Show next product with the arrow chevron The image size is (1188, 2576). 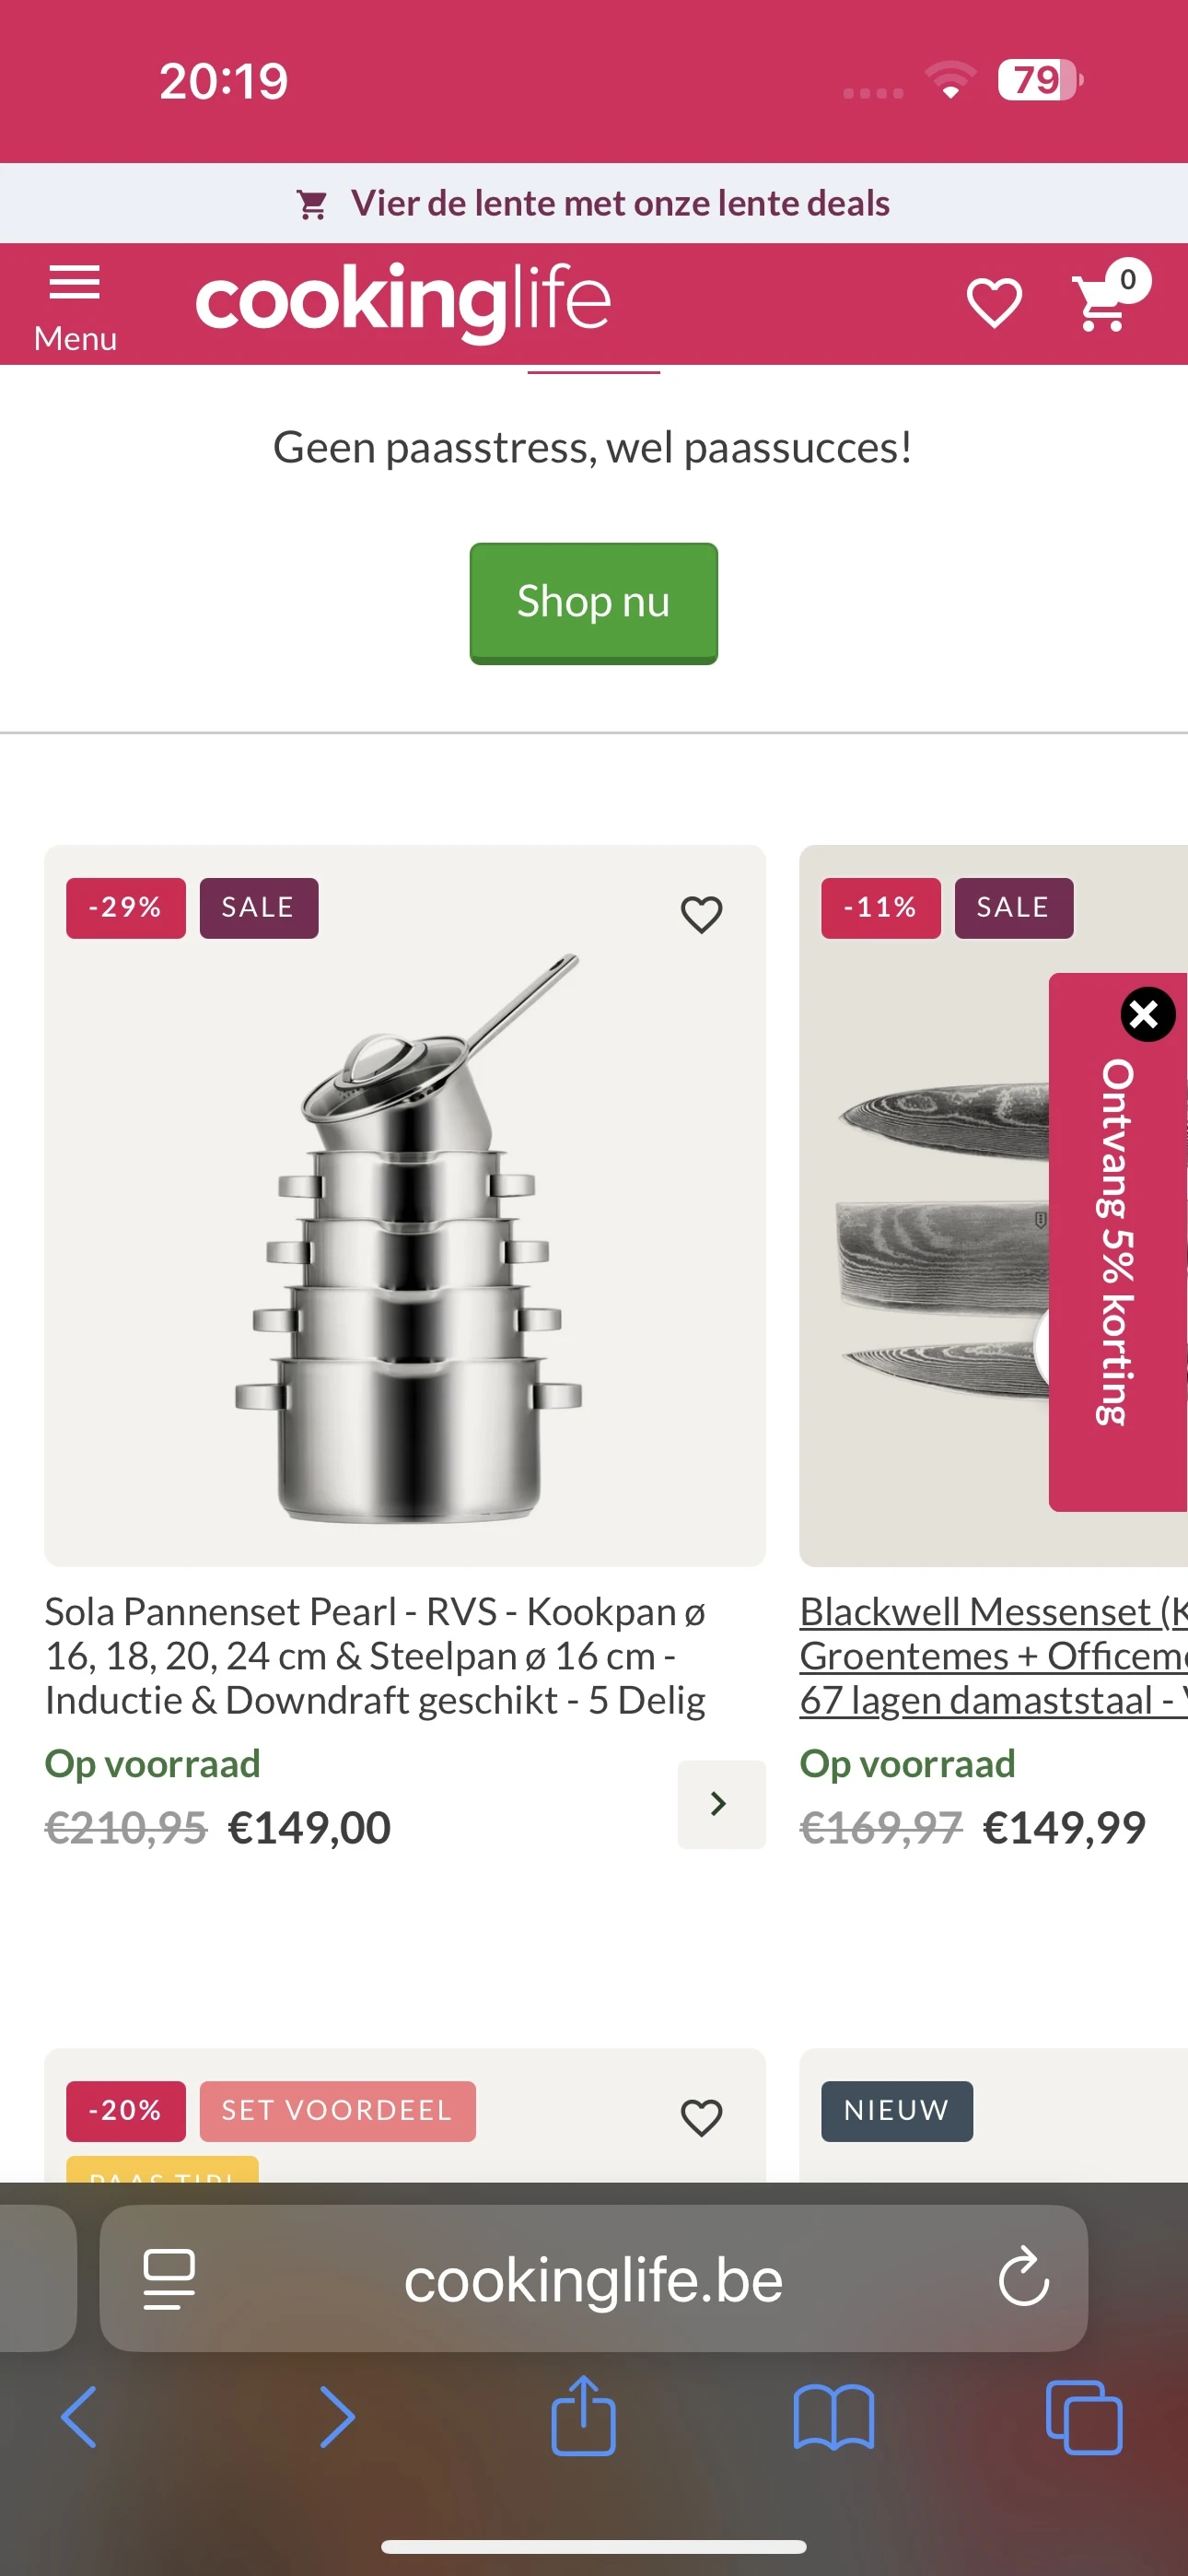(x=720, y=1803)
